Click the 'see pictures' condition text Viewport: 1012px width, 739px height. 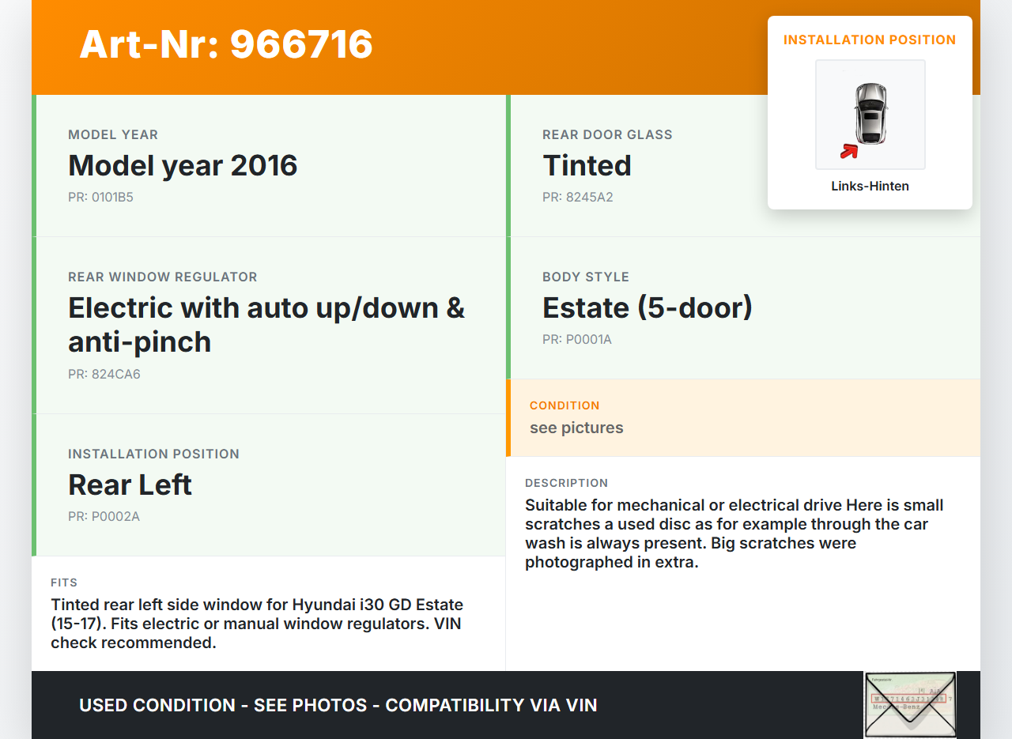click(576, 428)
